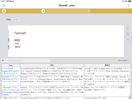
Task: Click summary cell about Textwell 1.7はiOS10
Action: coord(52,71)
